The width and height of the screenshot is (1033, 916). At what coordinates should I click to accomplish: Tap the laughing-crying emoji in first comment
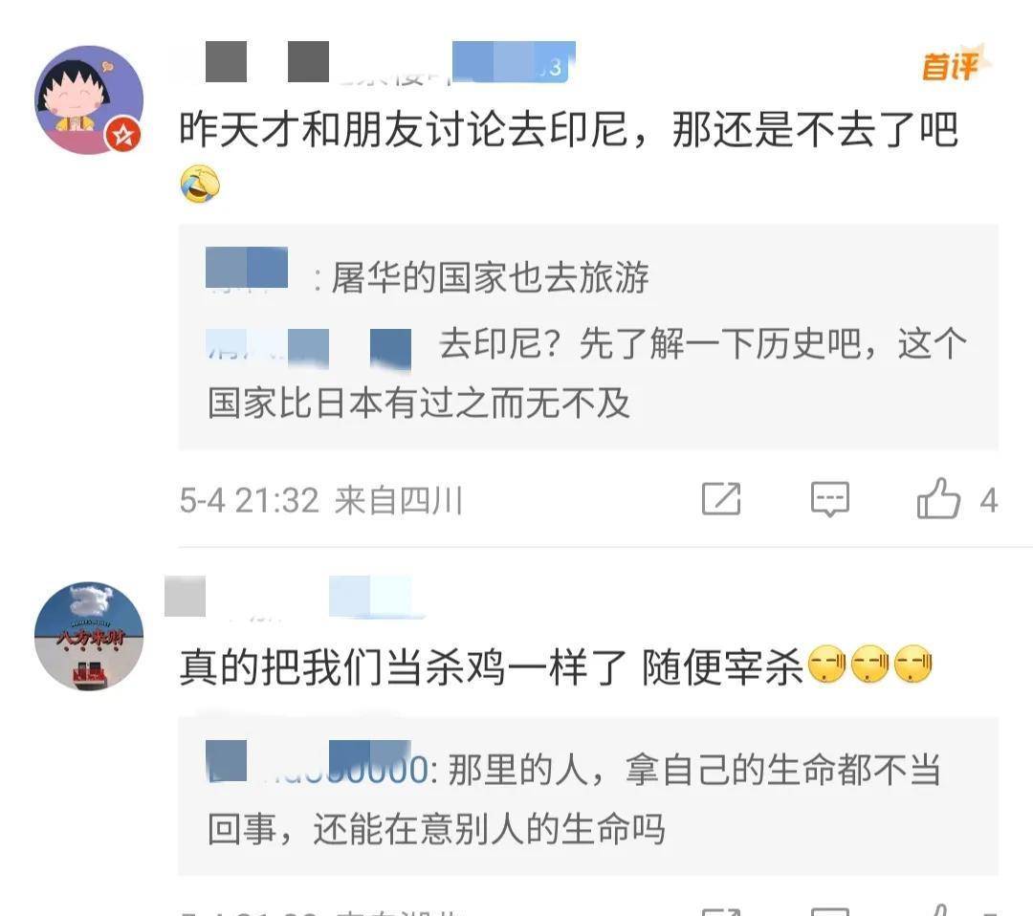pyautogui.click(x=200, y=185)
